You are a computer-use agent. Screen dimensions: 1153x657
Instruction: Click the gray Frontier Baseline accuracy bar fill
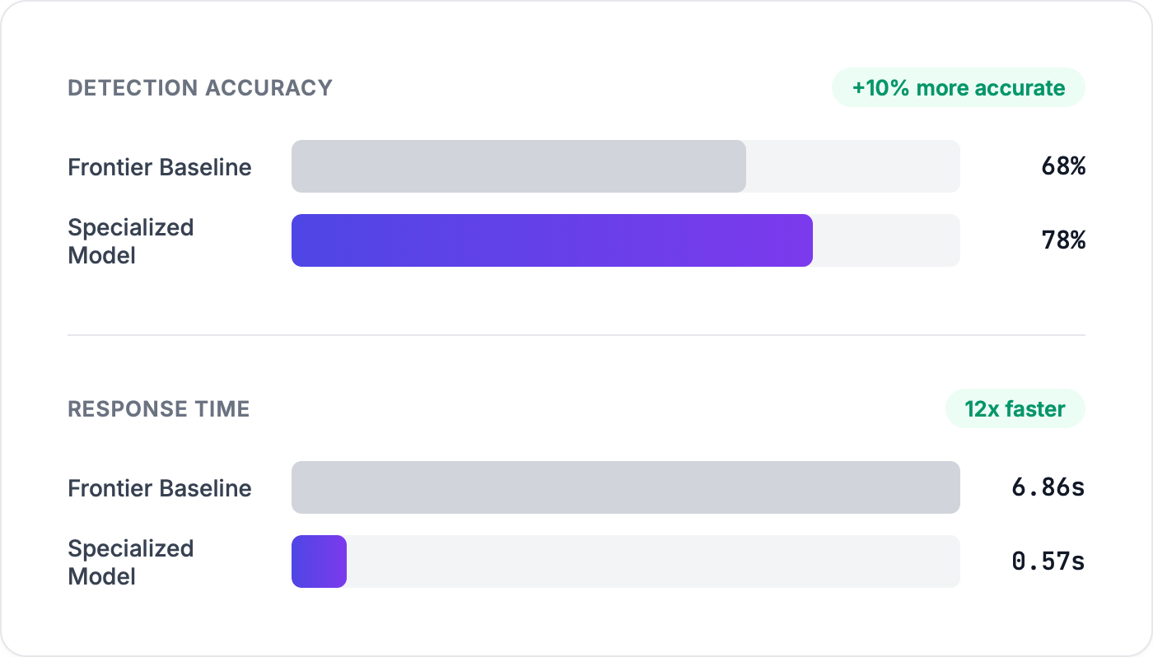pyautogui.click(x=519, y=166)
